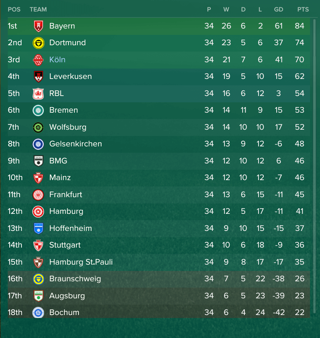The image size is (320, 338).
Task: Sort table by PTS column header
Action: pyautogui.click(x=303, y=10)
